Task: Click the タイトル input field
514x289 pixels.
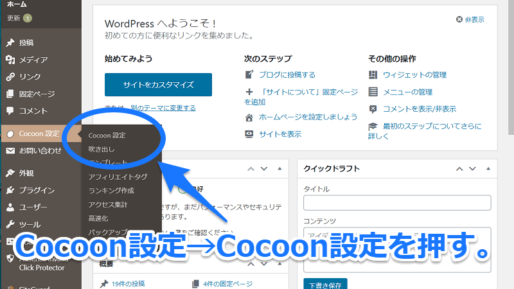Action: [397, 203]
